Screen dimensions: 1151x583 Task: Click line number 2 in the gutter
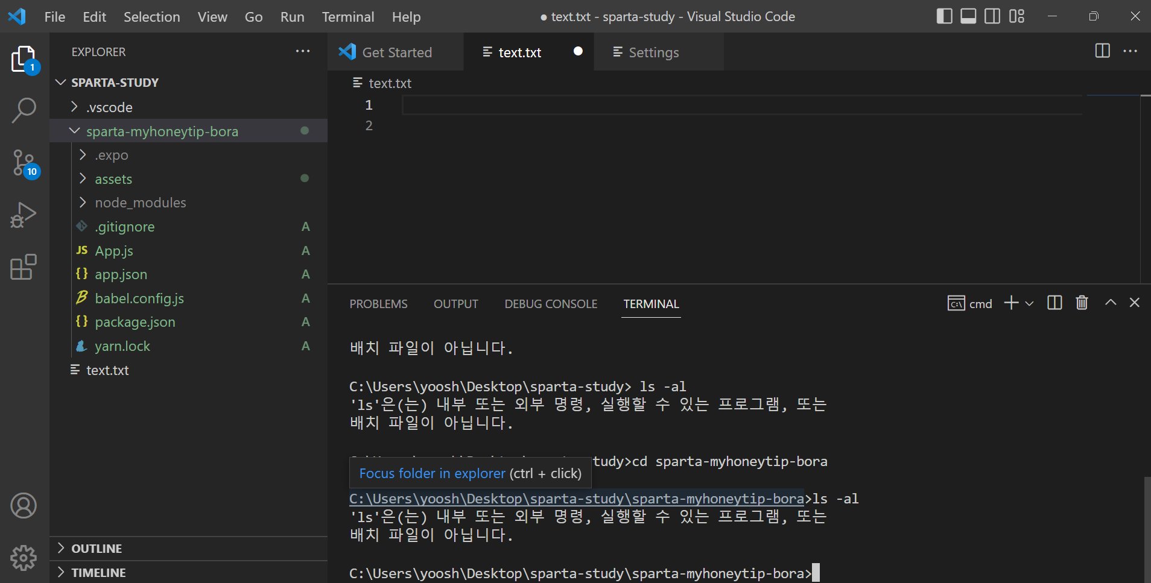(369, 125)
